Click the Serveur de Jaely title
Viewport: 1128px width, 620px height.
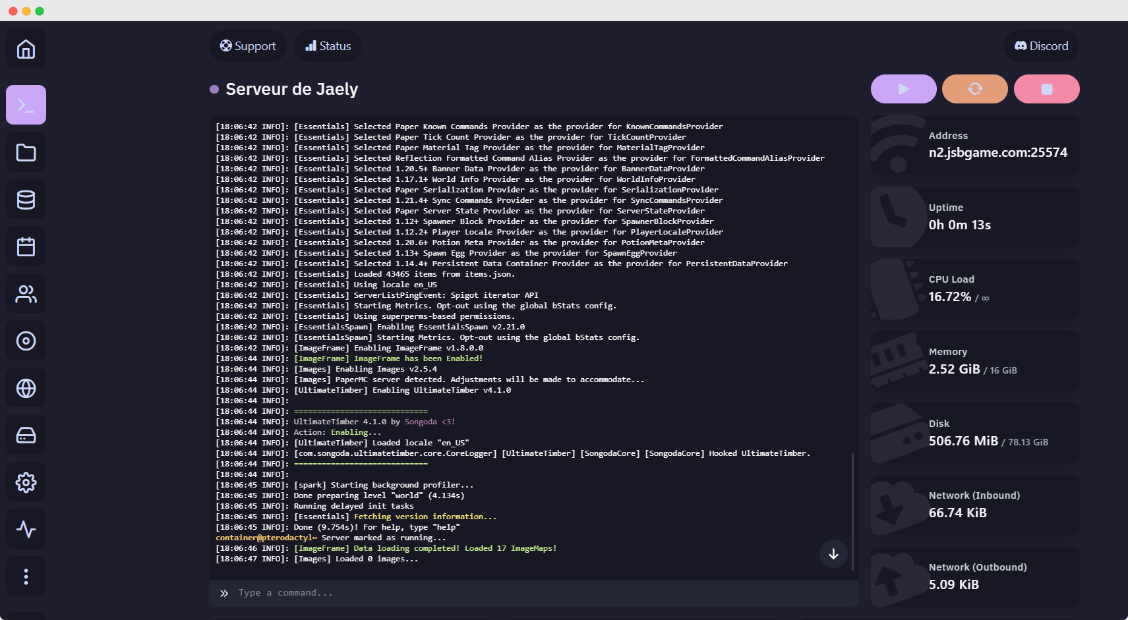point(291,89)
